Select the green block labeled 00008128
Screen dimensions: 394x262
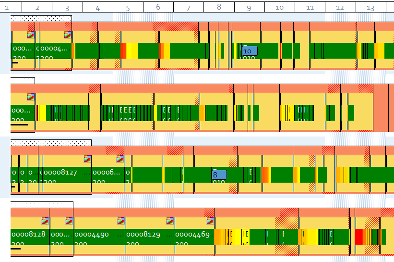(30, 237)
